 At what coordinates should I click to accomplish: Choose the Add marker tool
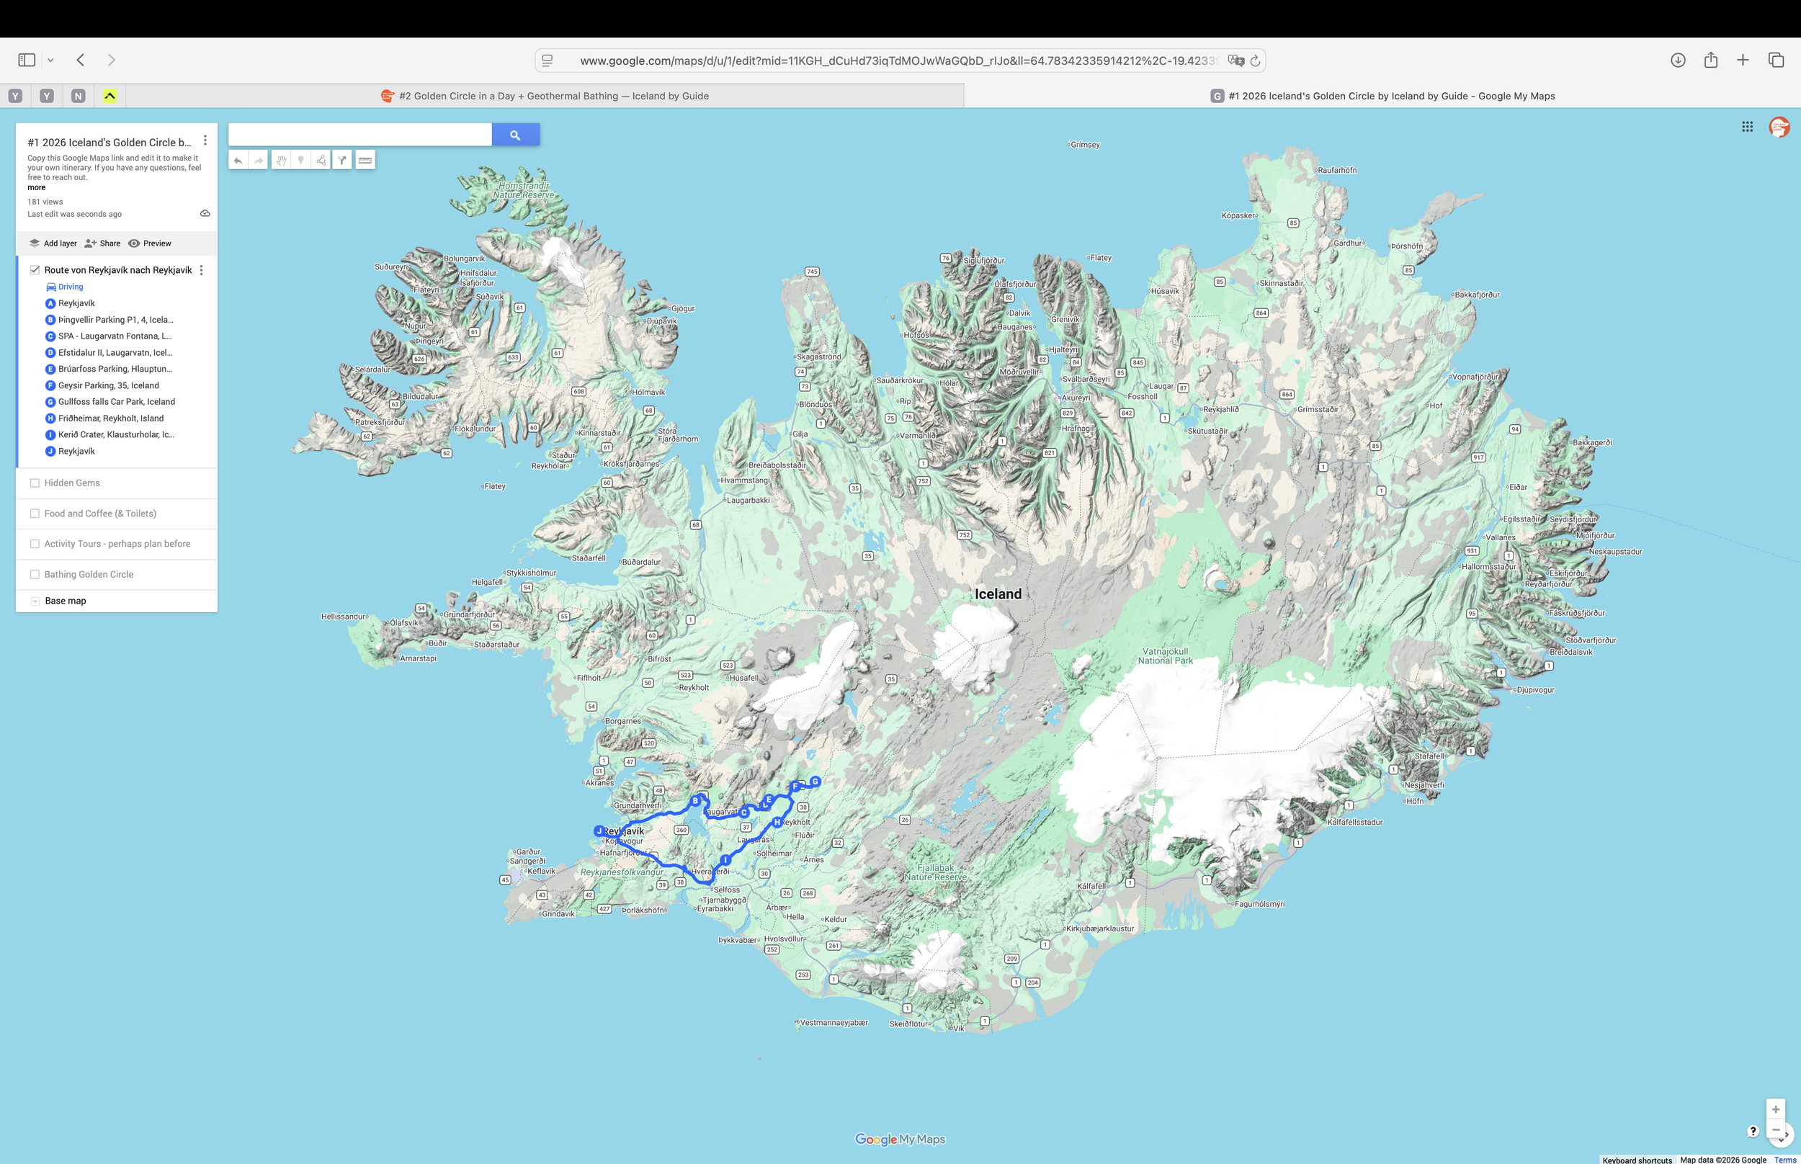point(301,160)
